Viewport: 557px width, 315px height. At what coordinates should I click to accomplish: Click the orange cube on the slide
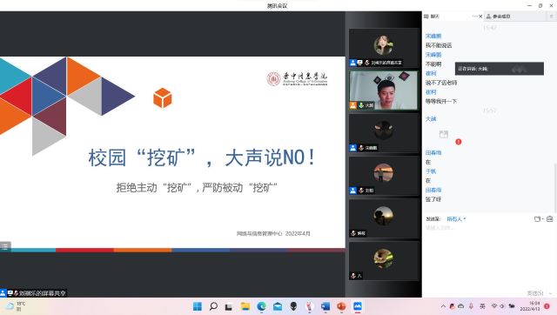(163, 97)
